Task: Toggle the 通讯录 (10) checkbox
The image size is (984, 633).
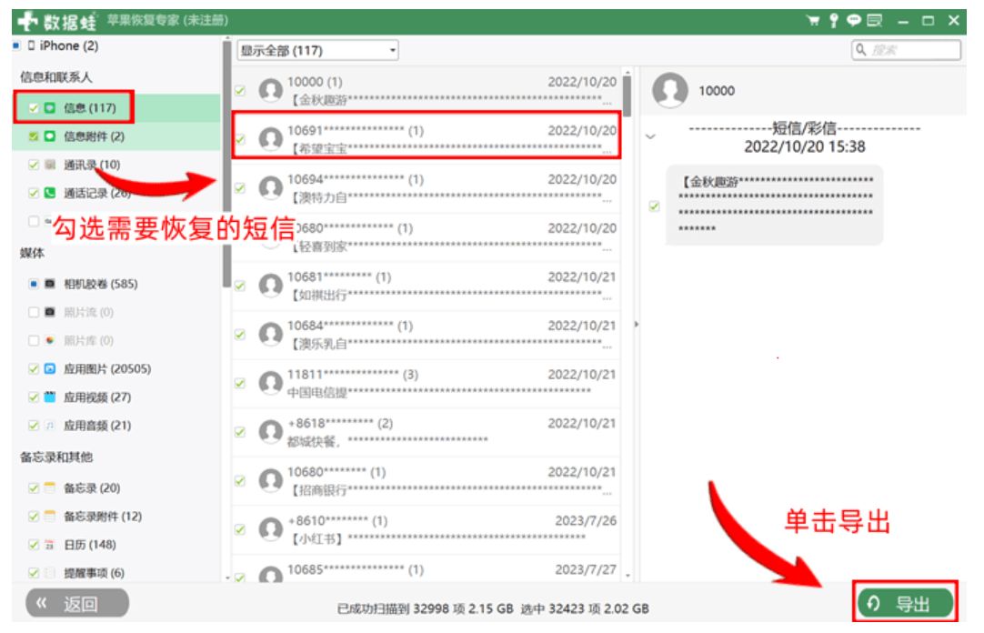Action: (x=34, y=165)
